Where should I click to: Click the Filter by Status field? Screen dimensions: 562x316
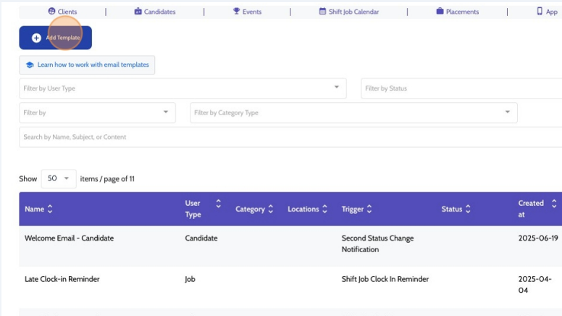(x=461, y=88)
